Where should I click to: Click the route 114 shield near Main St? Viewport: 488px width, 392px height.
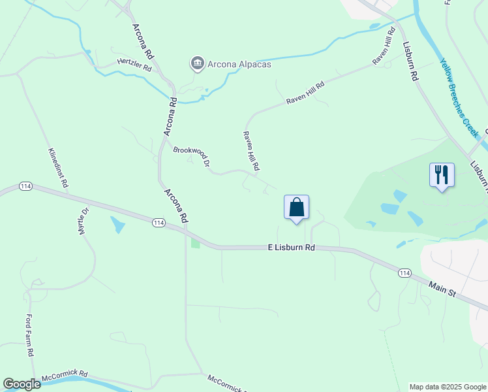404,273
